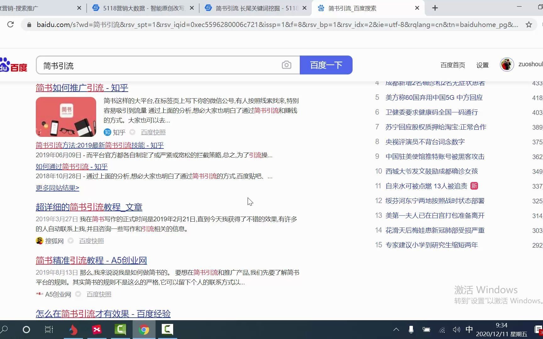
Task: Open hot topic 美方称60国弃用中国5G 中方回应
Action: click(434, 98)
